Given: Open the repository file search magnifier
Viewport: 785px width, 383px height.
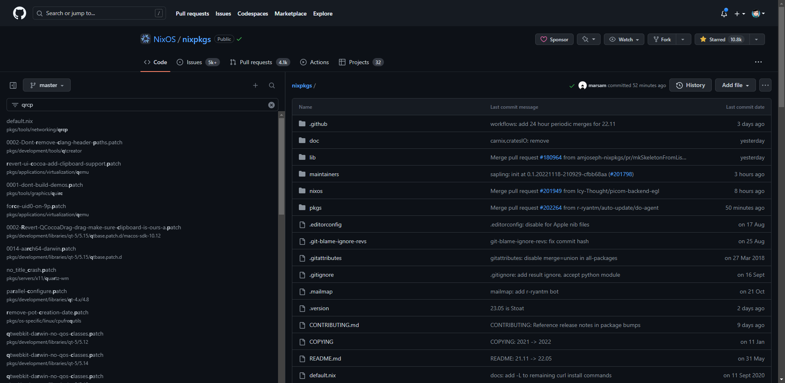Looking at the screenshot, I should click(272, 85).
